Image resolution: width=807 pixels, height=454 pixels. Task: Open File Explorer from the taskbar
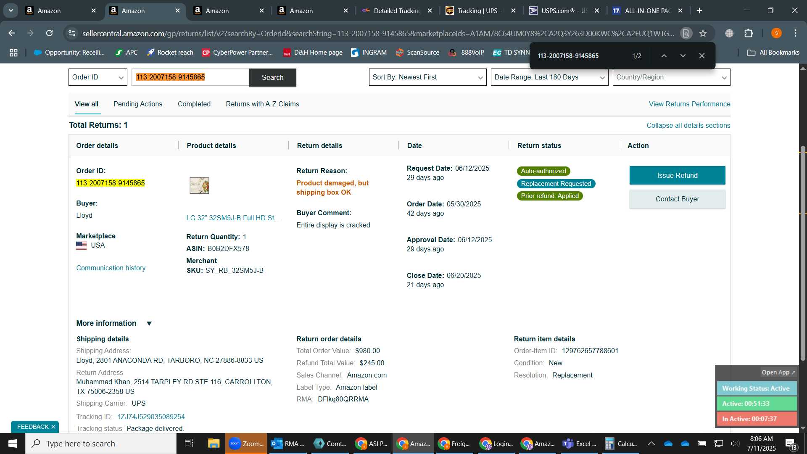[214, 443]
